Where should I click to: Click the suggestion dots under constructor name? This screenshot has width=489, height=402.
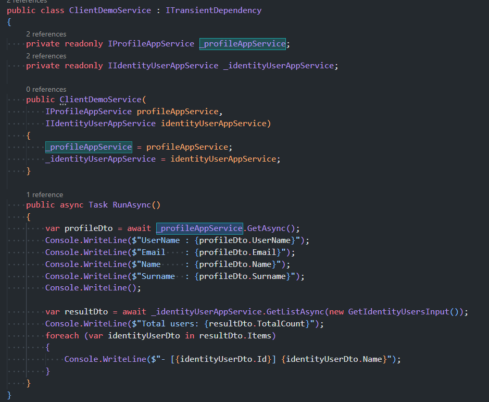point(63,105)
